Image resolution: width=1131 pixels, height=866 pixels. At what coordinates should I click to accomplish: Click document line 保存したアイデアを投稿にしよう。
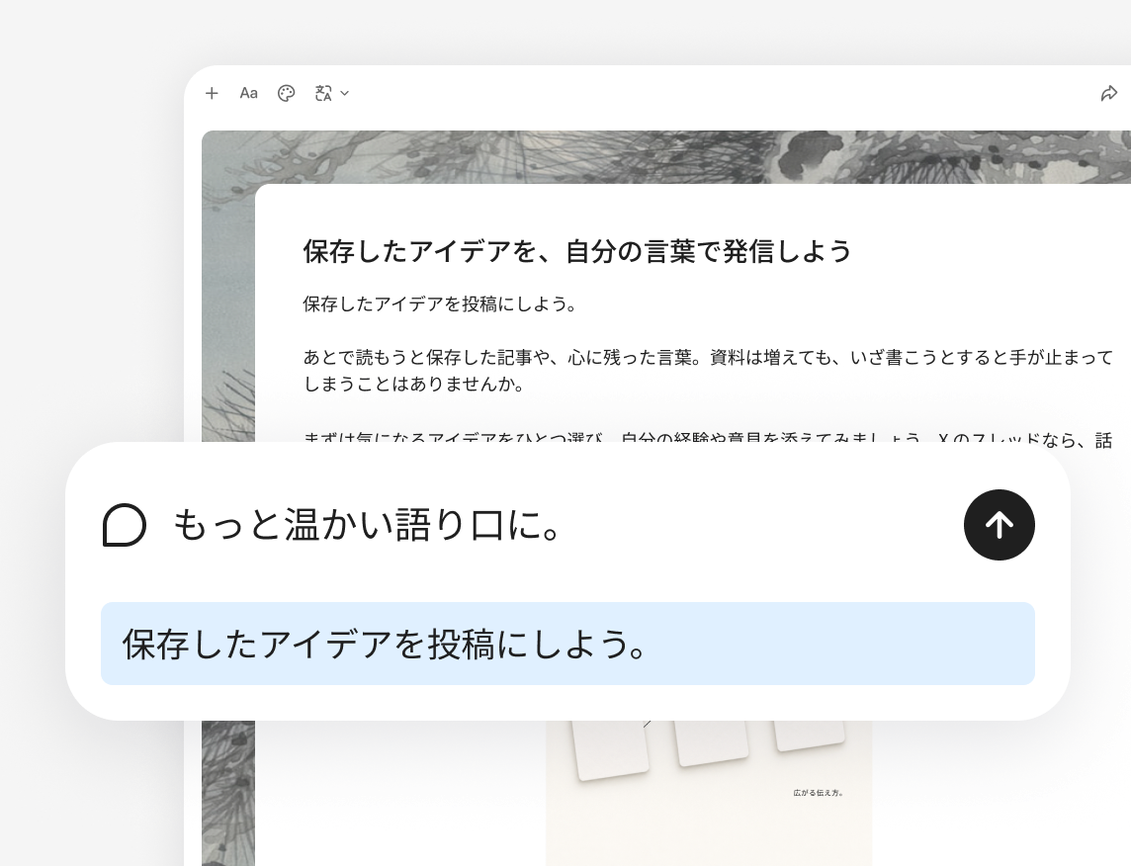pos(440,303)
